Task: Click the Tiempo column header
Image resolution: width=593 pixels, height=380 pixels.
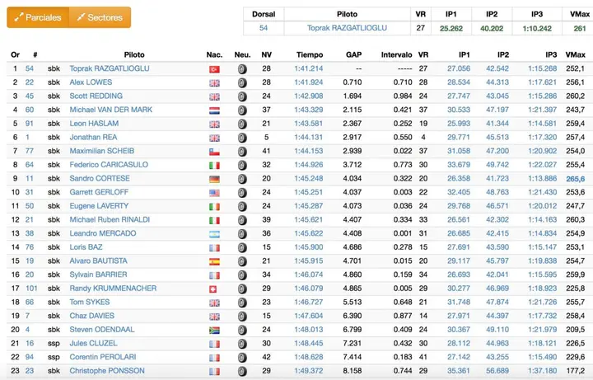Action: [x=310, y=55]
